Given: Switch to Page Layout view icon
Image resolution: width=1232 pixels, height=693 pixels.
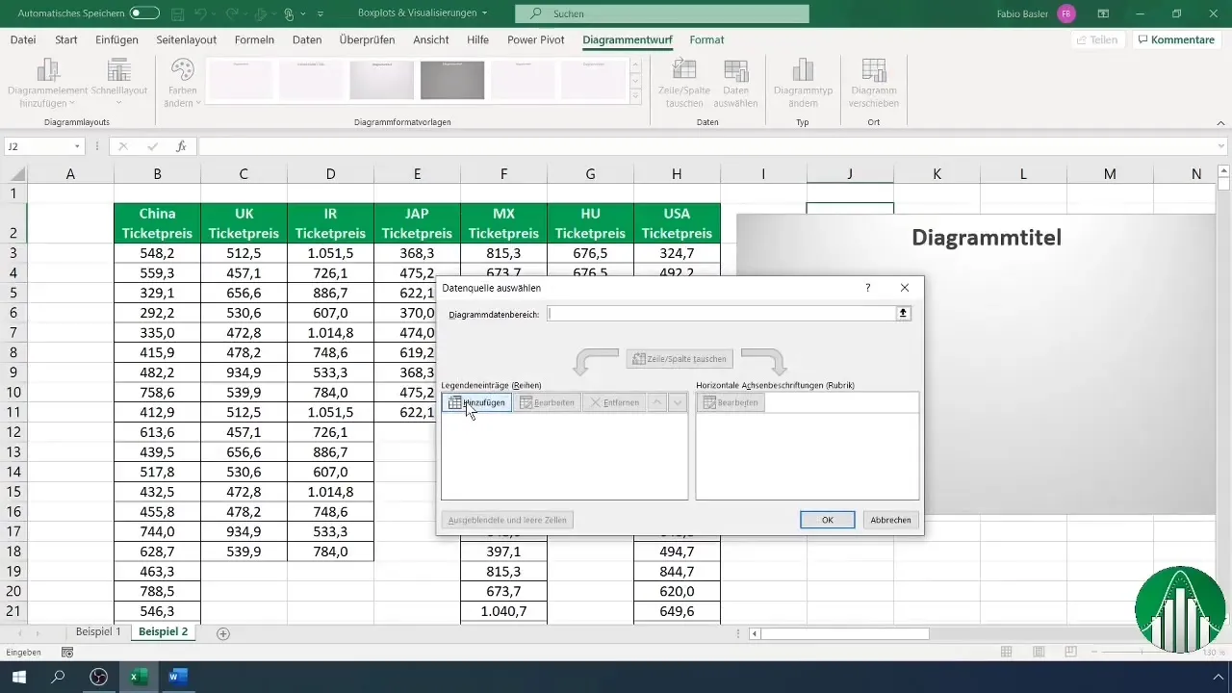Looking at the screenshot, I should [x=1039, y=653].
